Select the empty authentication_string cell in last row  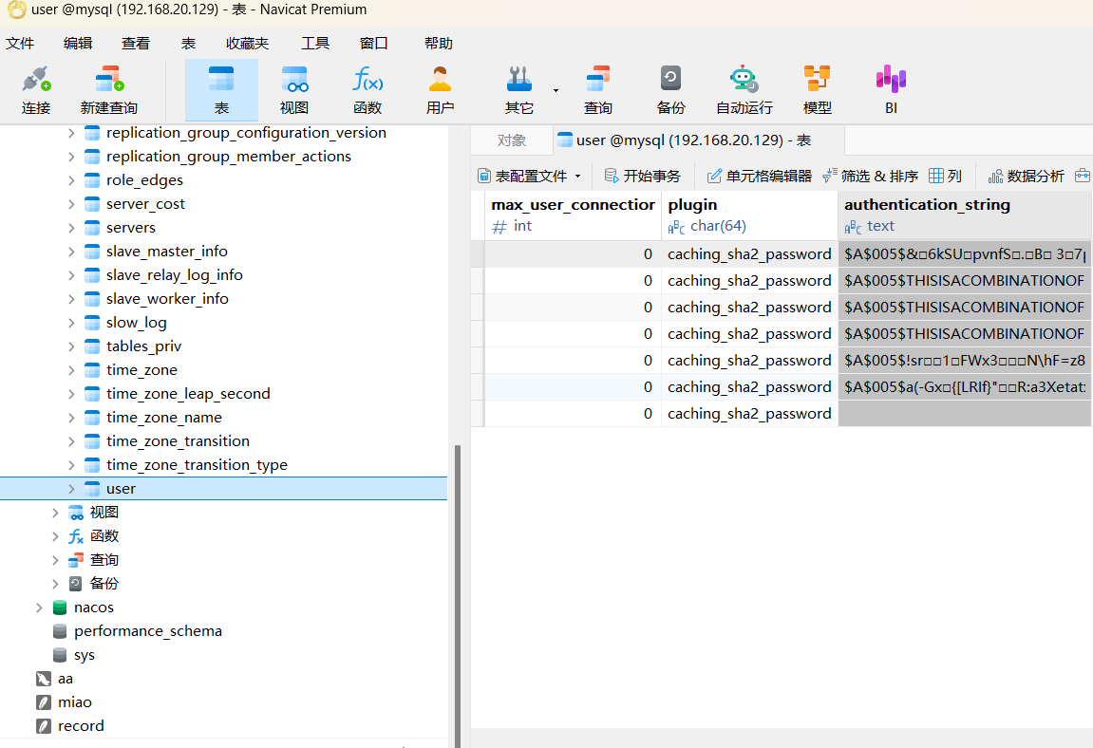click(x=965, y=413)
